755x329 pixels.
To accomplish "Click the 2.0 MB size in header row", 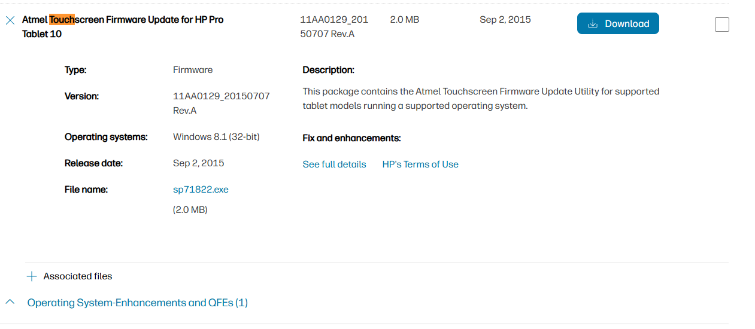I will 405,20.
